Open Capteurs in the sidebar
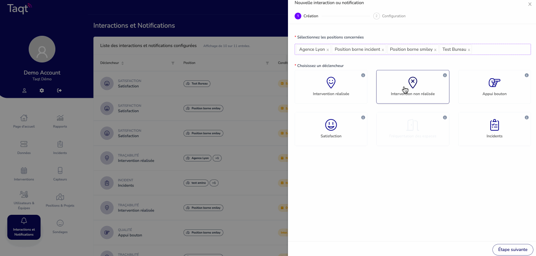536x256 pixels. point(60,174)
